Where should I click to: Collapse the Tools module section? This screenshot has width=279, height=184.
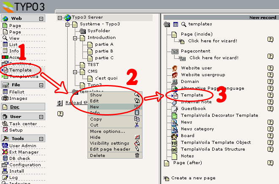[41, 138]
